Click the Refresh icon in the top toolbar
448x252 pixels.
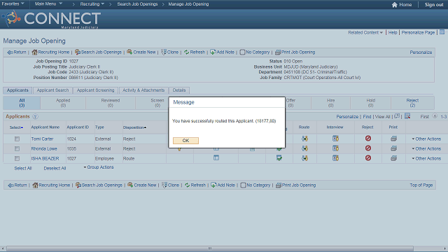pos(187,52)
